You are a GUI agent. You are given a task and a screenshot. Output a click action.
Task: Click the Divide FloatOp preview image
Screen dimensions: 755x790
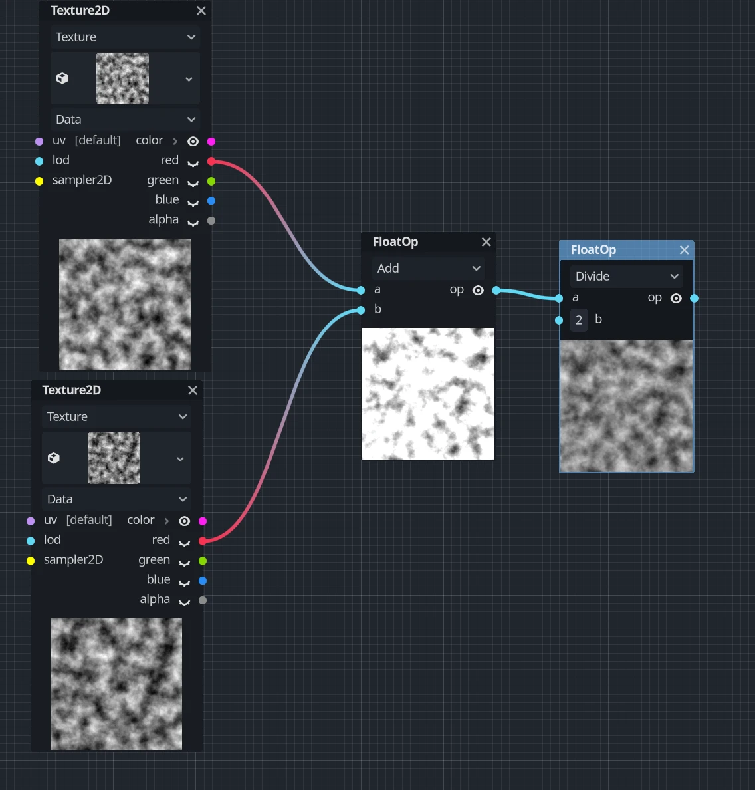[627, 406]
